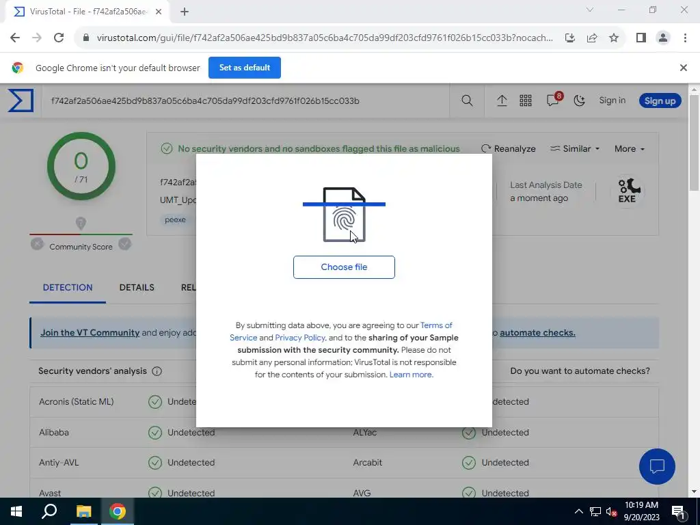Open the Chrome profile avatar icon

tap(663, 38)
